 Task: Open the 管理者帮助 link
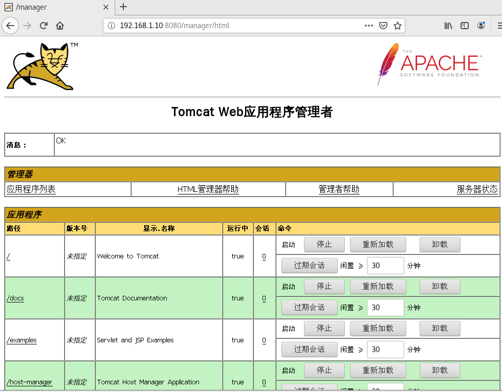click(x=339, y=189)
